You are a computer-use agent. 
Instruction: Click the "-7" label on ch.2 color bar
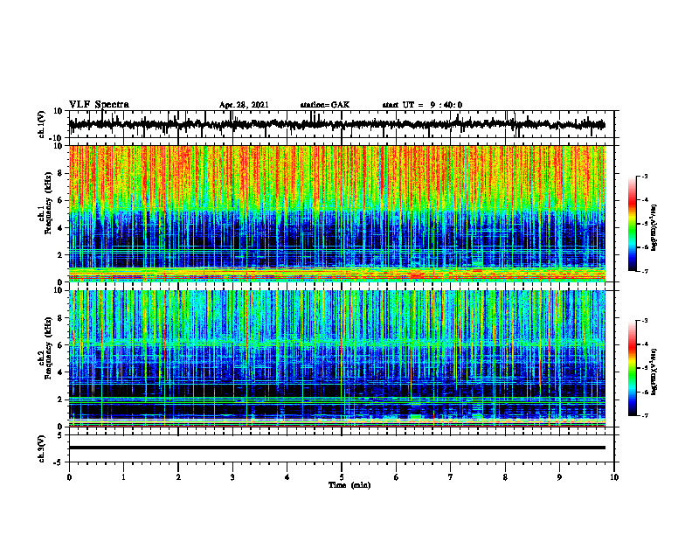[645, 416]
